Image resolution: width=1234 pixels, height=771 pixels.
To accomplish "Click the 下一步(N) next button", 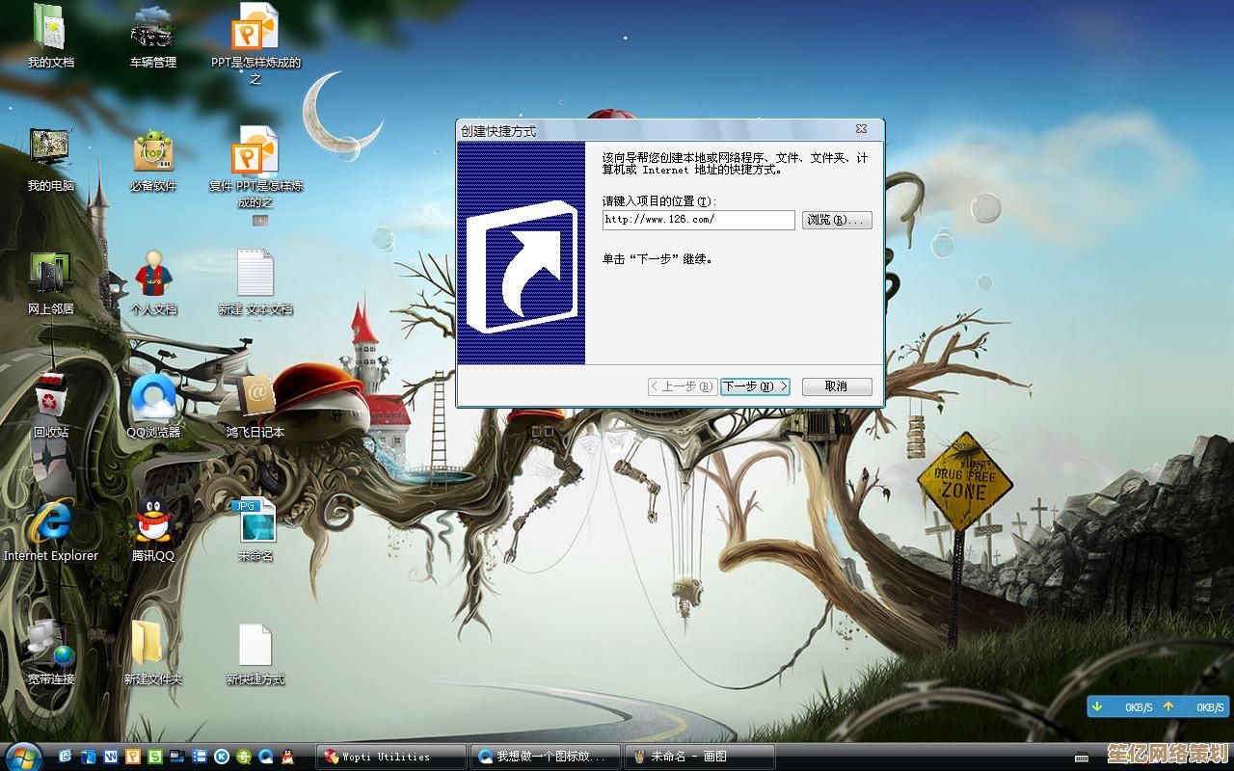I will [x=755, y=386].
